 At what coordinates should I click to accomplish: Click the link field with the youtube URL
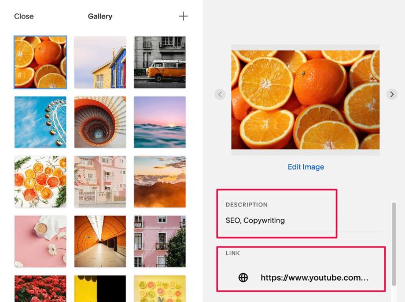(x=314, y=278)
